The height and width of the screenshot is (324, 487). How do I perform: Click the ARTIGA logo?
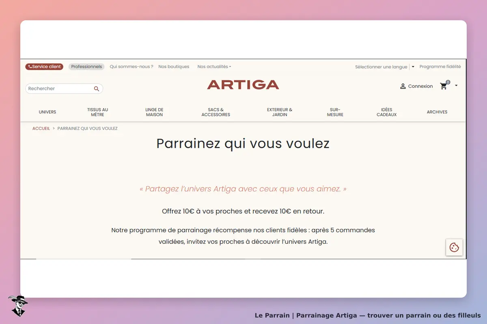pyautogui.click(x=243, y=85)
